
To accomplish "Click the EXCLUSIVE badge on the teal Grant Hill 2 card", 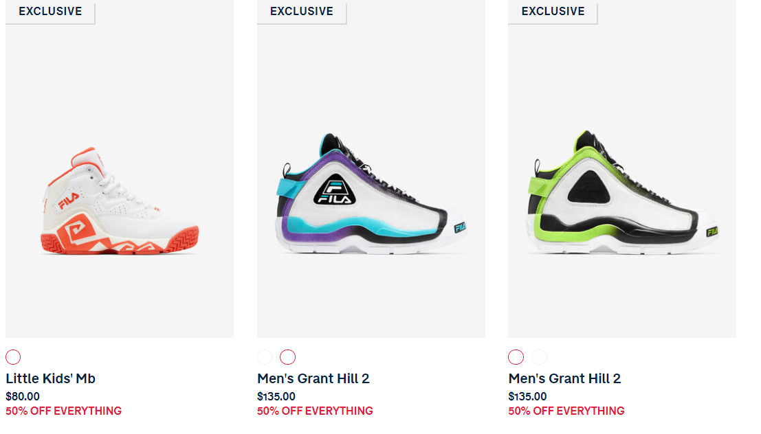I will pos(301,11).
